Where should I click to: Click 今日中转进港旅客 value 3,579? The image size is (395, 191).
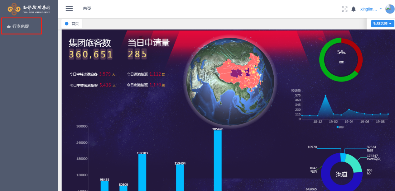click(105, 74)
